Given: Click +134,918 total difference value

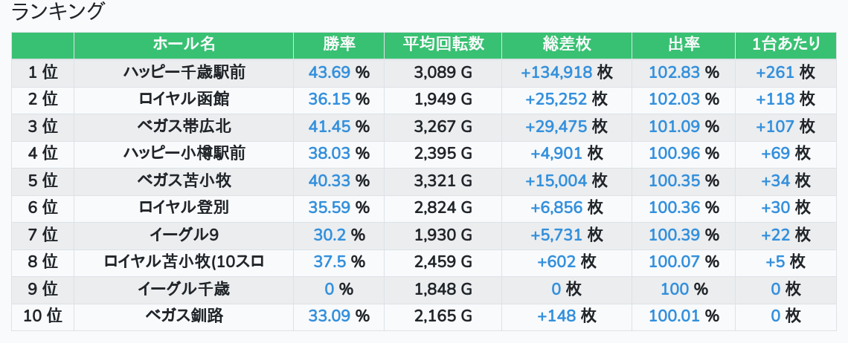Looking at the screenshot, I should (x=556, y=73).
